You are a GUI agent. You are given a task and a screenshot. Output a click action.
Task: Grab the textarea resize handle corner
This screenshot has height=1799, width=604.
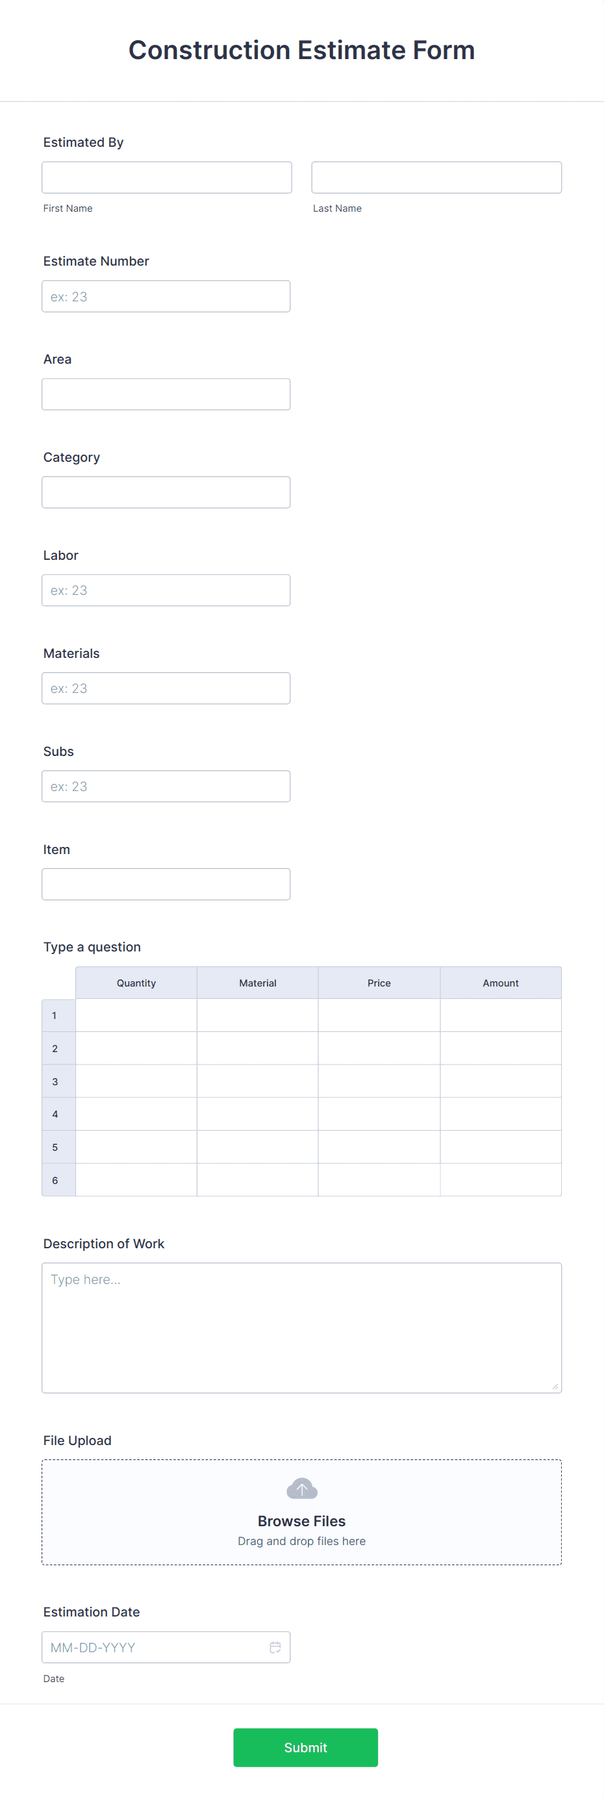555,1386
